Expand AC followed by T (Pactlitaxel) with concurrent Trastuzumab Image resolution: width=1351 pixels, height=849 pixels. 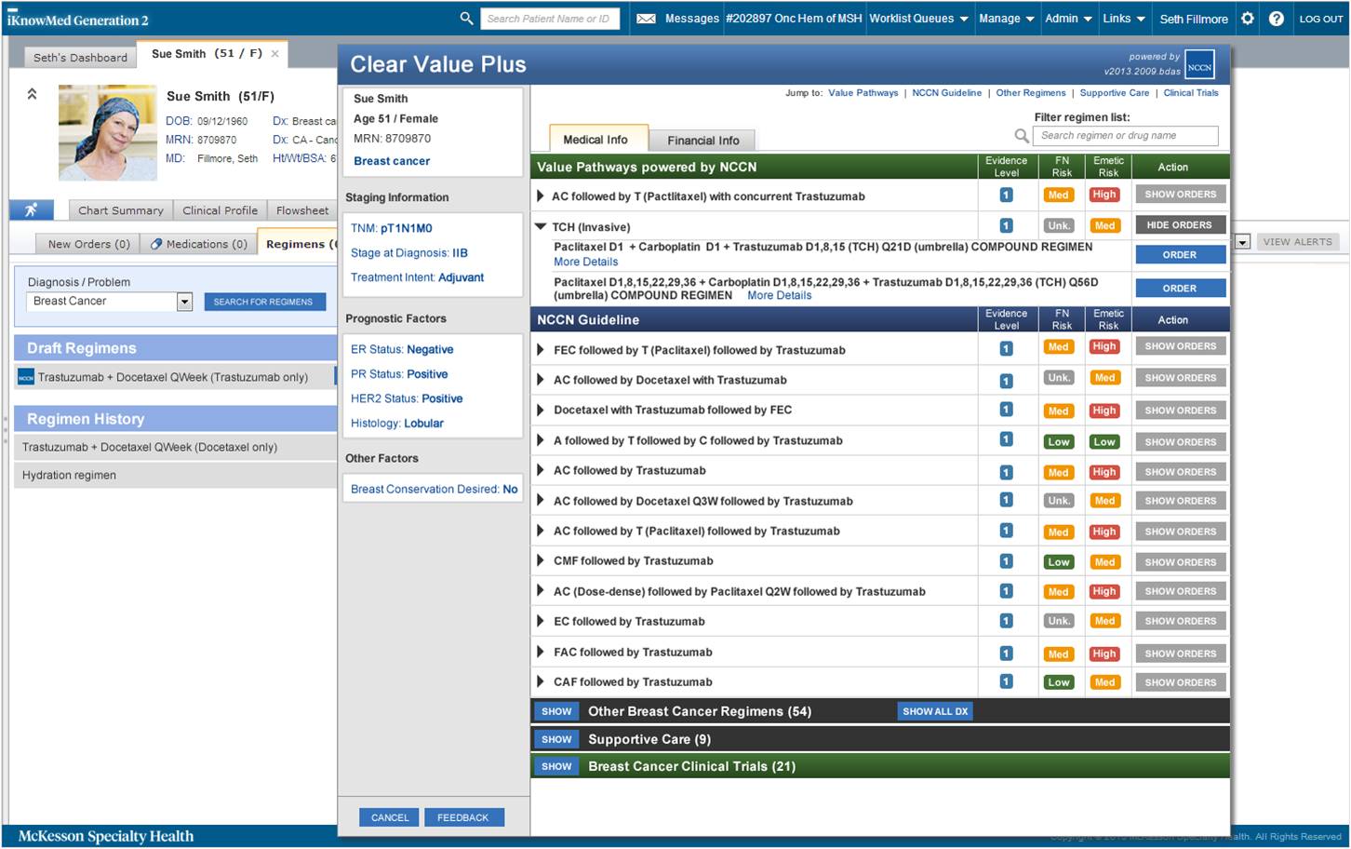540,196
